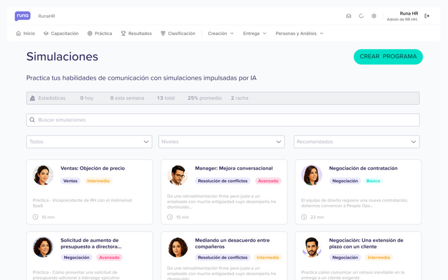Click the Inicio home icon
This screenshot has width=448, height=280.
(18, 34)
